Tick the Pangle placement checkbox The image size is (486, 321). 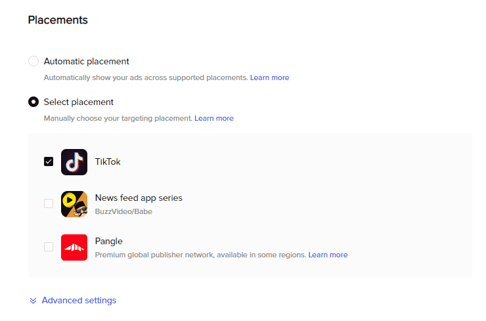point(49,247)
